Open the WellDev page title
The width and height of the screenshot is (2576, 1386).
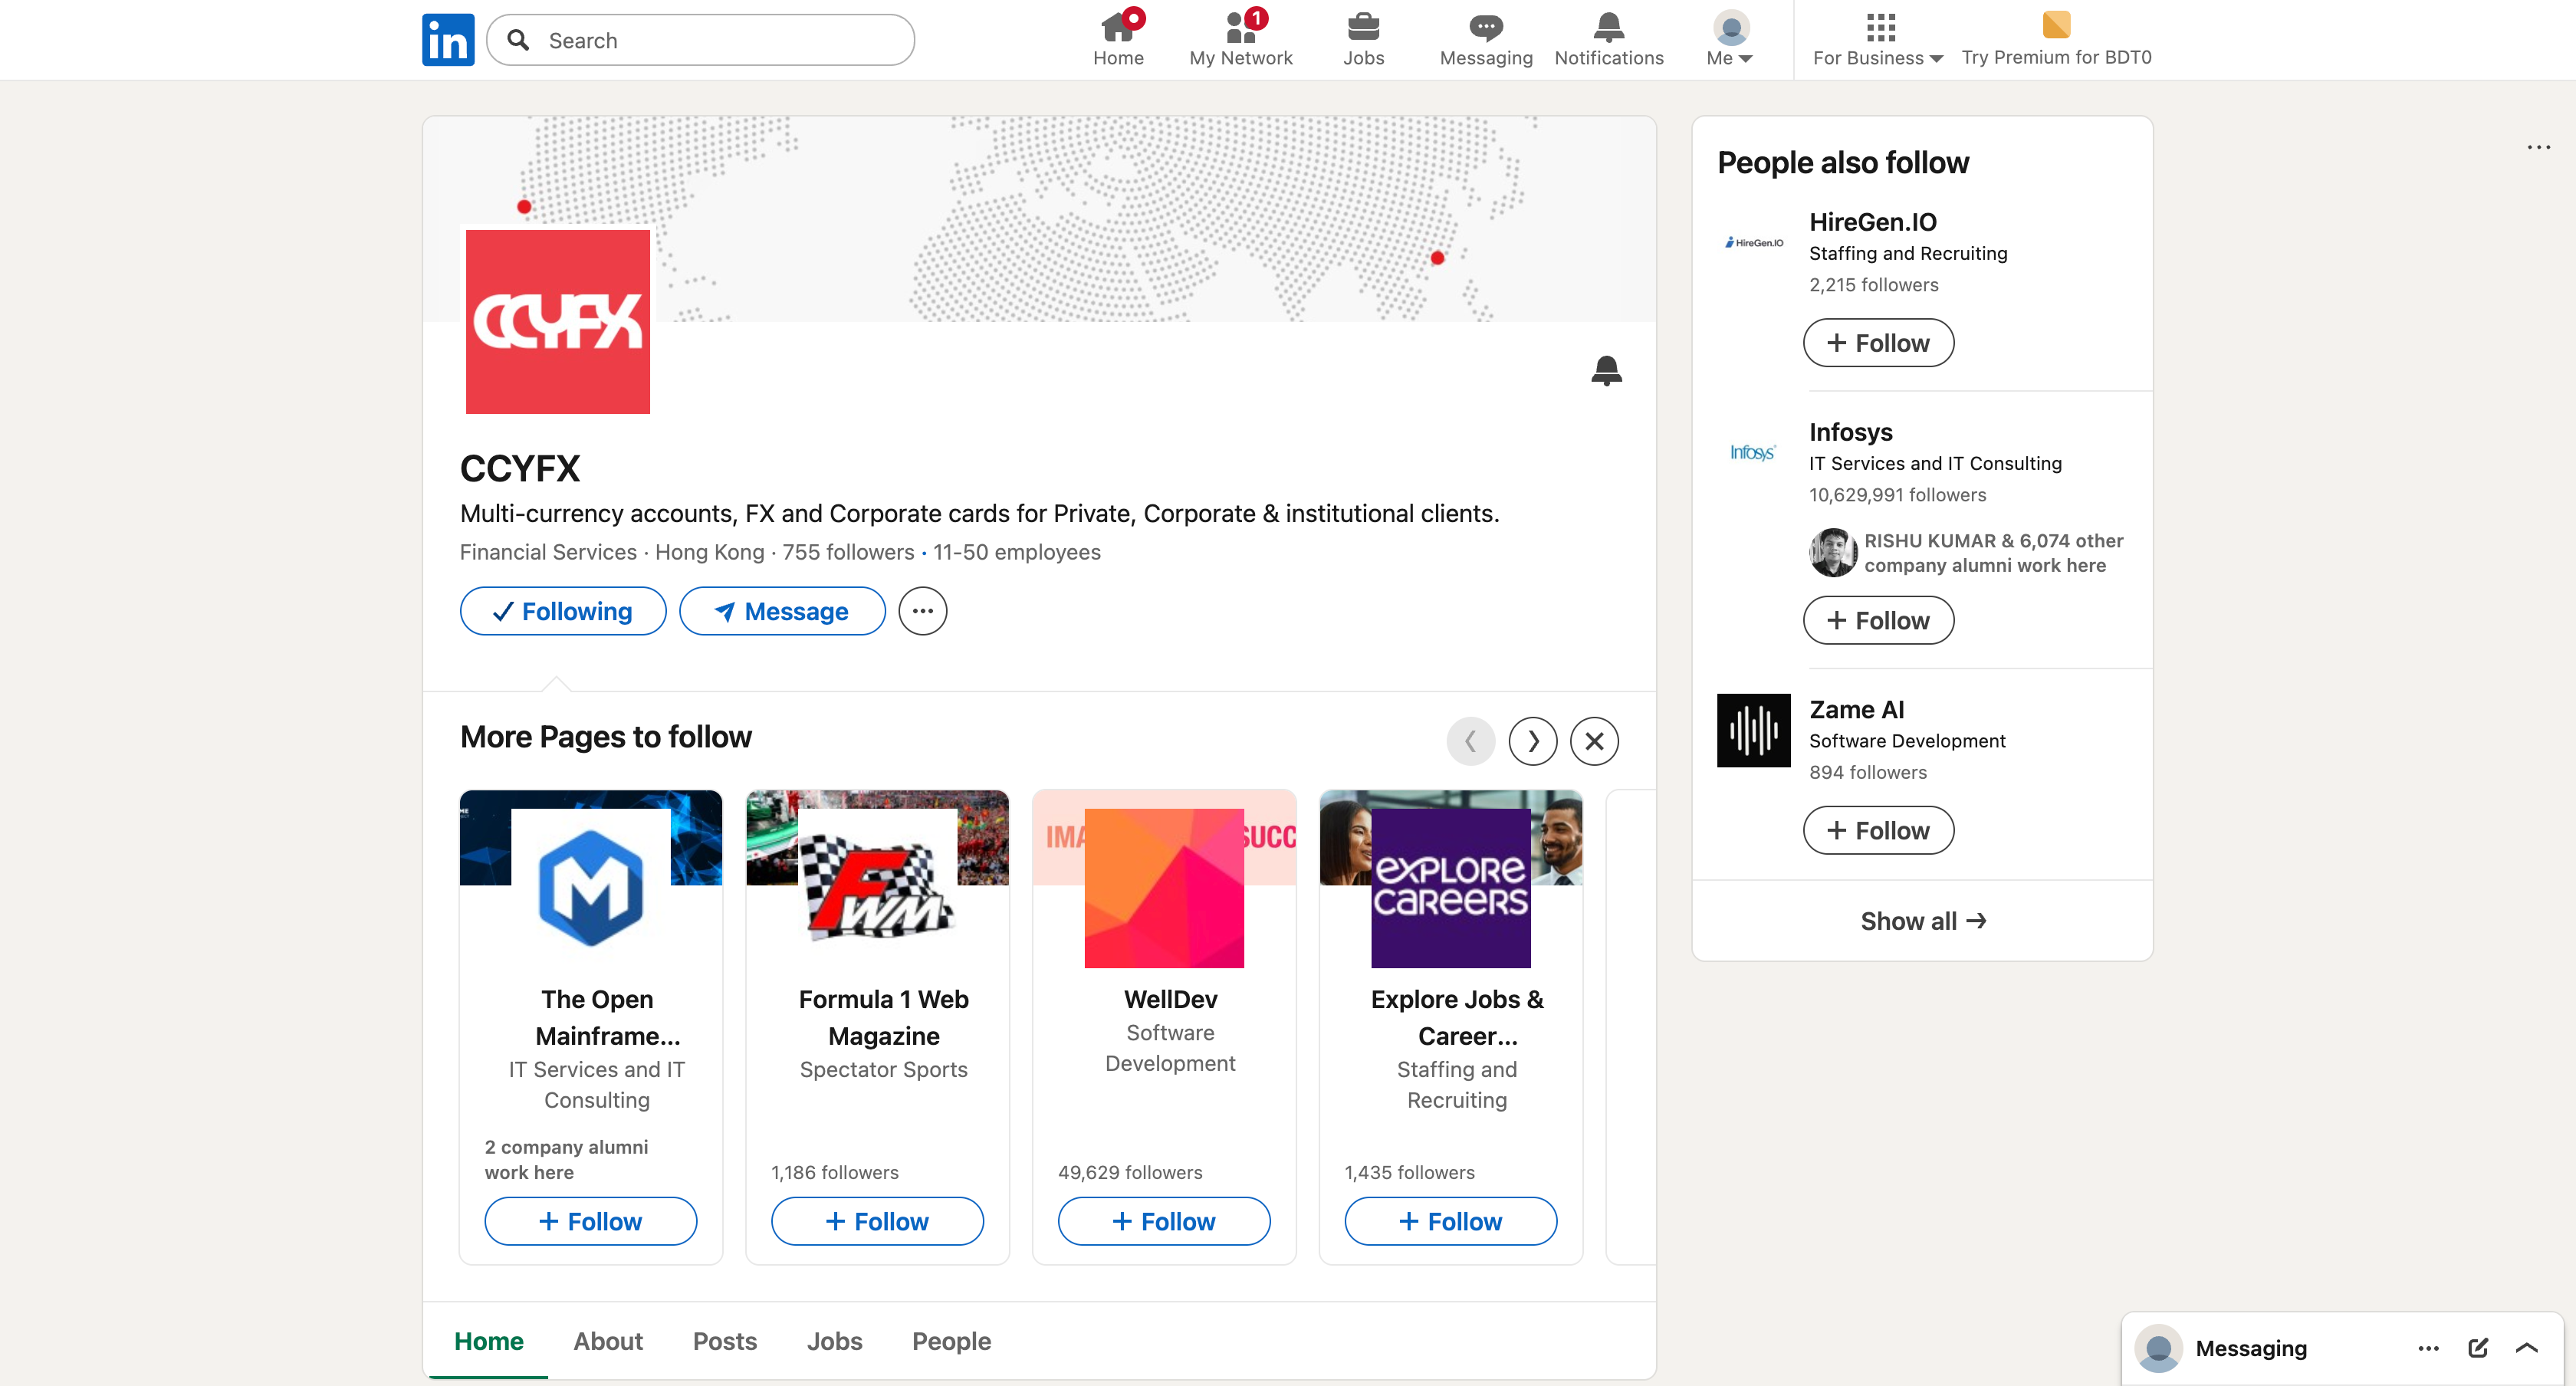[x=1171, y=999]
